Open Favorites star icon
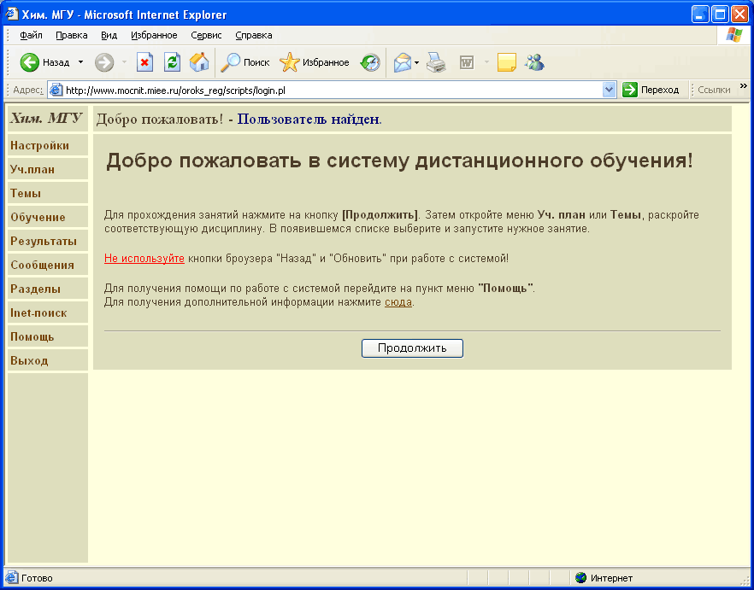Image resolution: width=754 pixels, height=590 pixels. [x=290, y=62]
